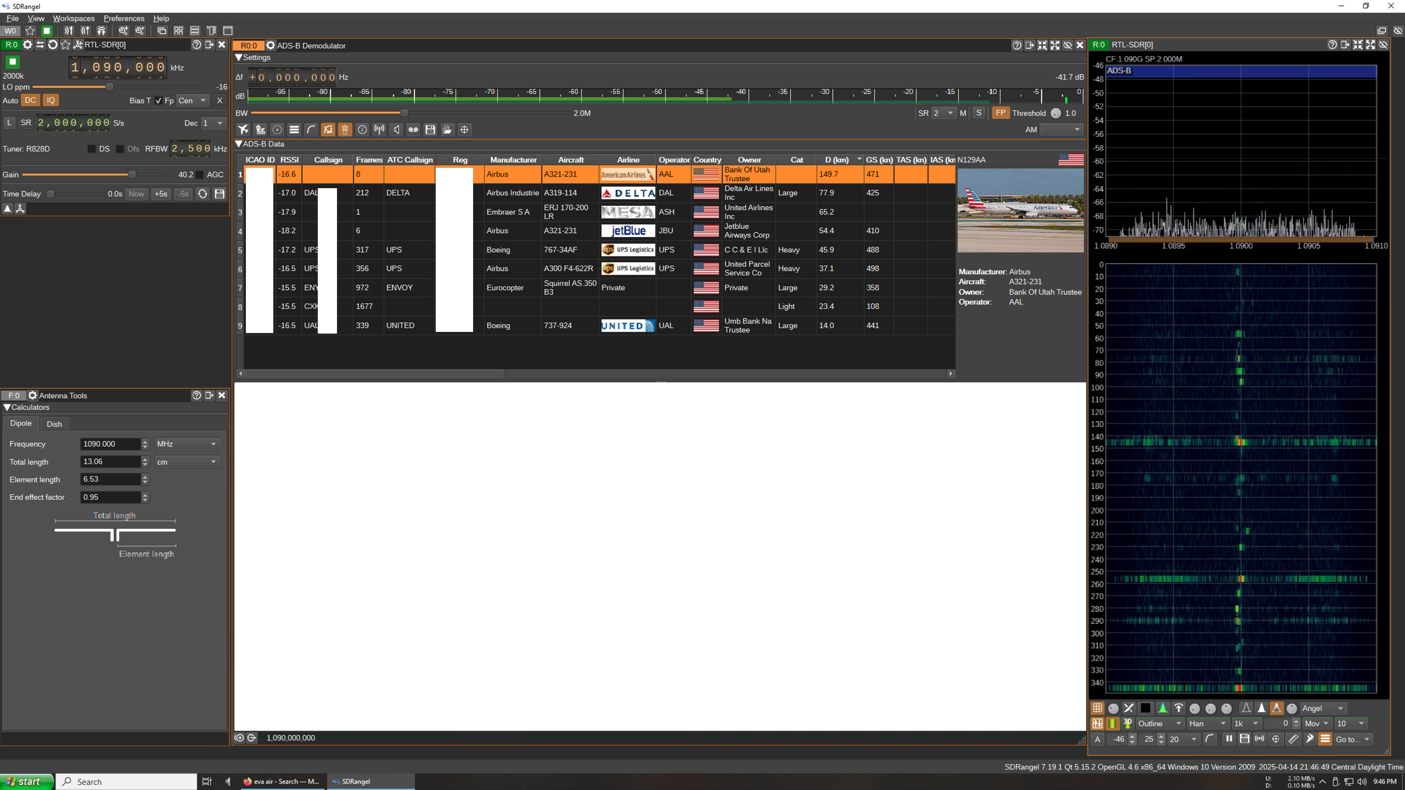Pause the spectrum display
Image resolution: width=1405 pixels, height=790 pixels.
(1229, 739)
